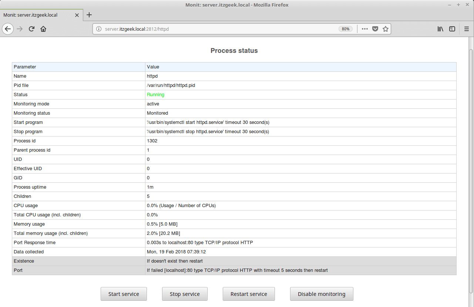Click the Stop service button

(185, 294)
